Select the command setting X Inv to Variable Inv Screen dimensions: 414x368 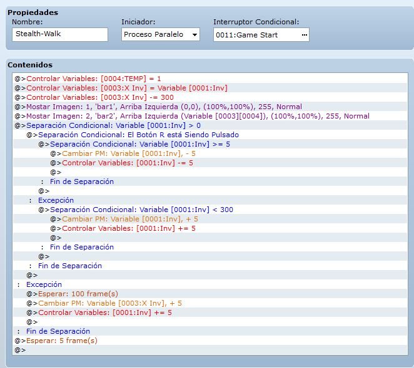coord(210,88)
